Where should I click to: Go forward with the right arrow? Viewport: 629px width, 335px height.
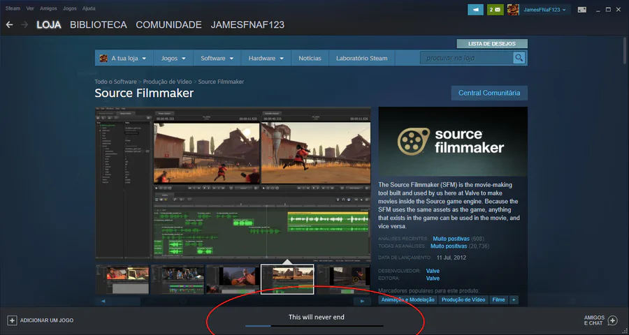(x=24, y=25)
